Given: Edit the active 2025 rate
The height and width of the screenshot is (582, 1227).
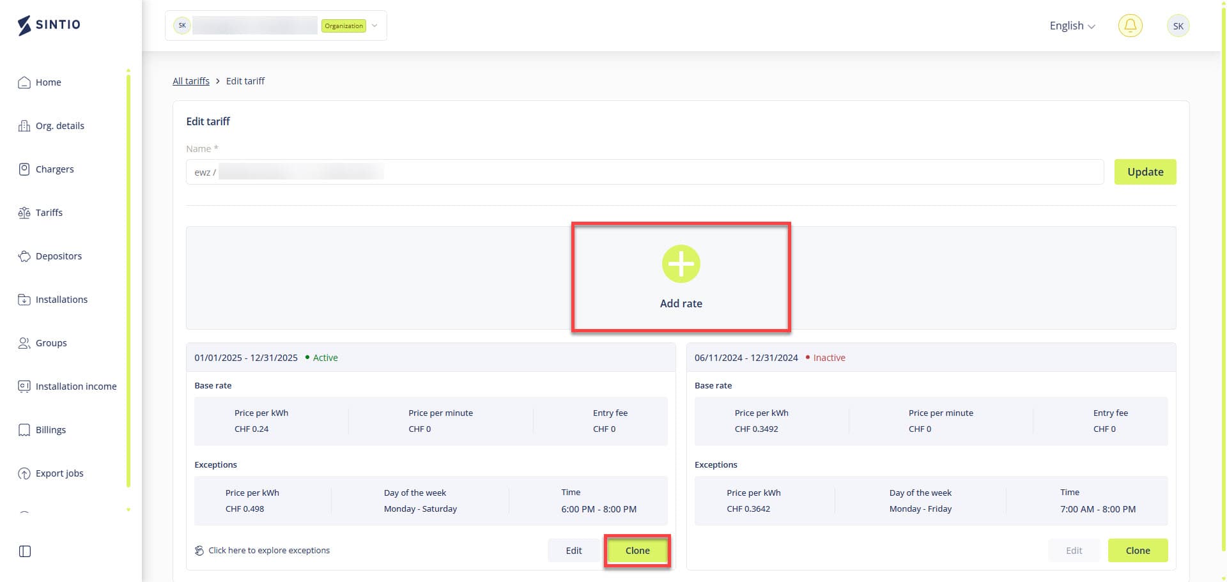Looking at the screenshot, I should [573, 550].
